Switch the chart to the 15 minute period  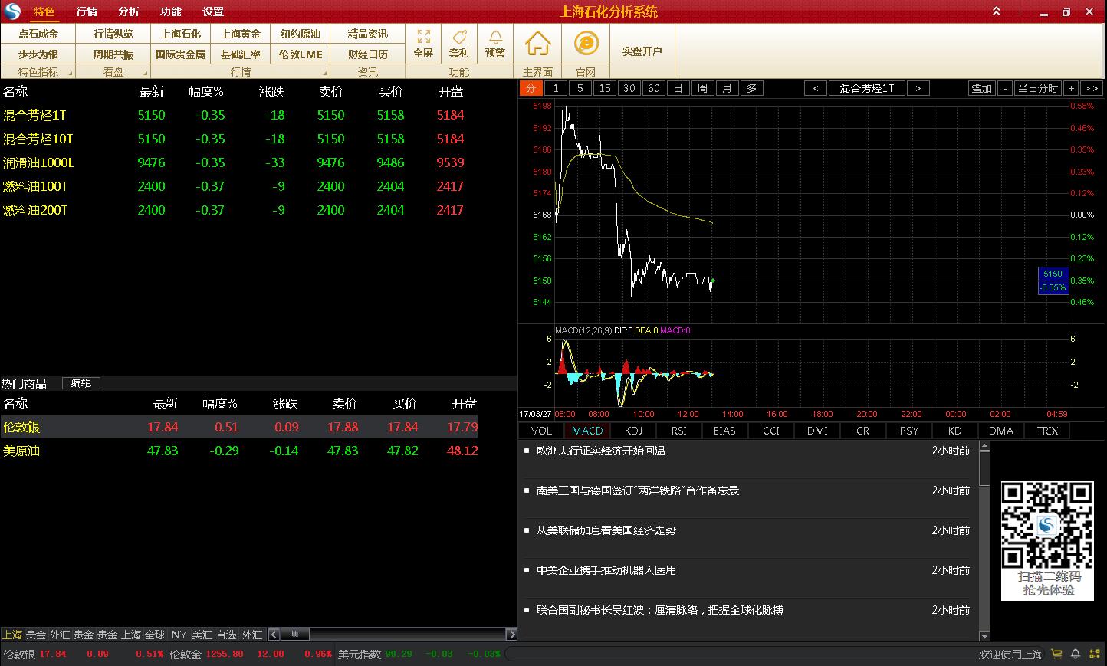605,88
